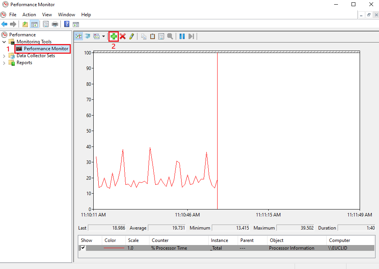Click the red Delete counter X icon

[x=123, y=36]
